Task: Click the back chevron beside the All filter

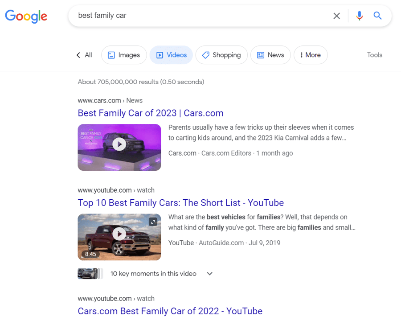Action: coord(78,55)
